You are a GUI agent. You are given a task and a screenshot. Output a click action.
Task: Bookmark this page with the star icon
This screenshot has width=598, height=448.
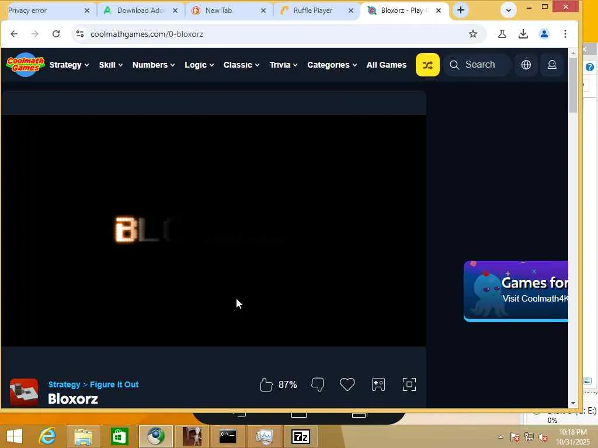[x=473, y=34]
